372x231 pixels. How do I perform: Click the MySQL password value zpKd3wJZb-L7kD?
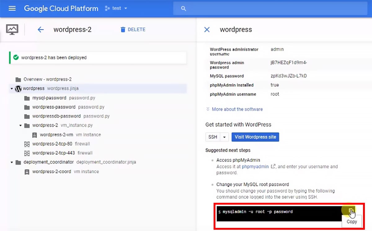(x=289, y=76)
